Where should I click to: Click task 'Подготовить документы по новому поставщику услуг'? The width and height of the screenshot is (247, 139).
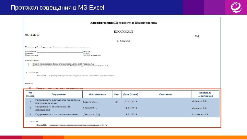(58, 102)
